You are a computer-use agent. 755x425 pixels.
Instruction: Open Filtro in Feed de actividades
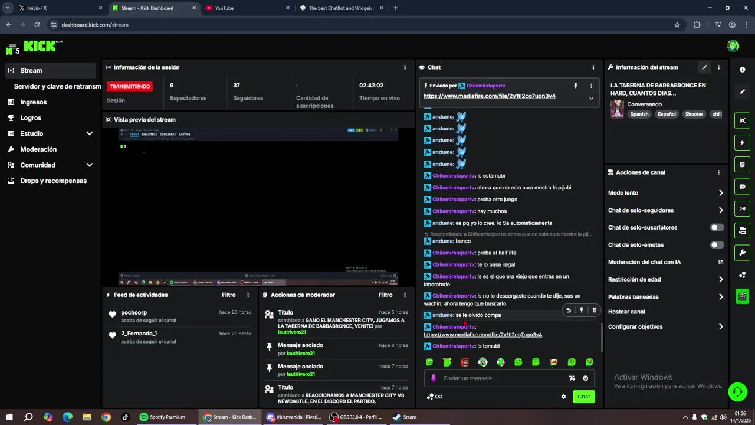[228, 295]
